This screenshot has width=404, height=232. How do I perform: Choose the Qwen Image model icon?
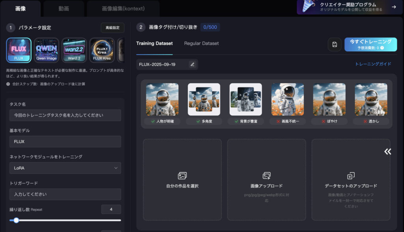(x=47, y=50)
